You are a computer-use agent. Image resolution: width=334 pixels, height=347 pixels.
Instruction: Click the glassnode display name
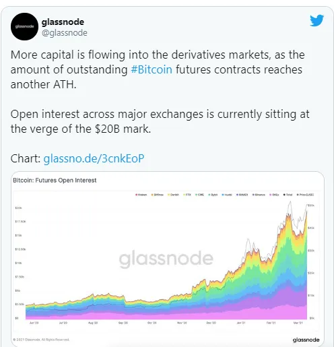(x=63, y=22)
